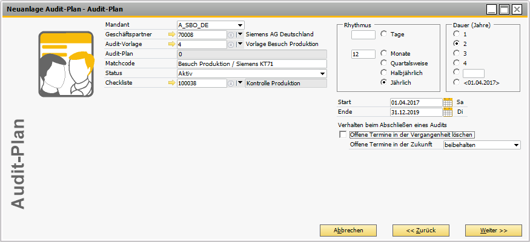Expand the Audit-Vorlage dropdown arrow

point(240,44)
